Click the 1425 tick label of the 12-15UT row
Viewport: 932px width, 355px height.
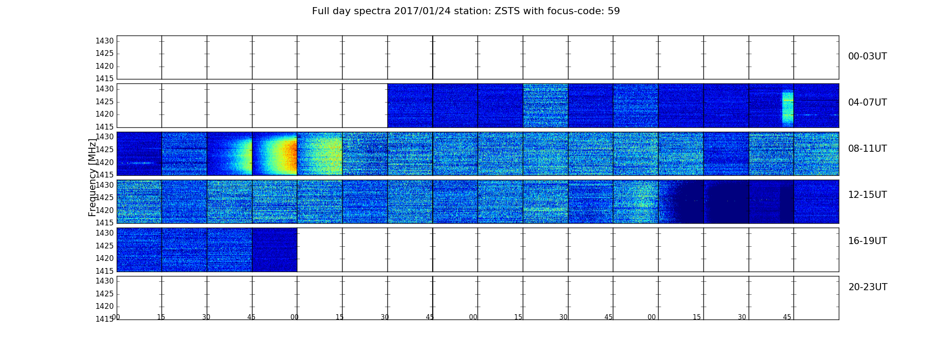[105, 198]
